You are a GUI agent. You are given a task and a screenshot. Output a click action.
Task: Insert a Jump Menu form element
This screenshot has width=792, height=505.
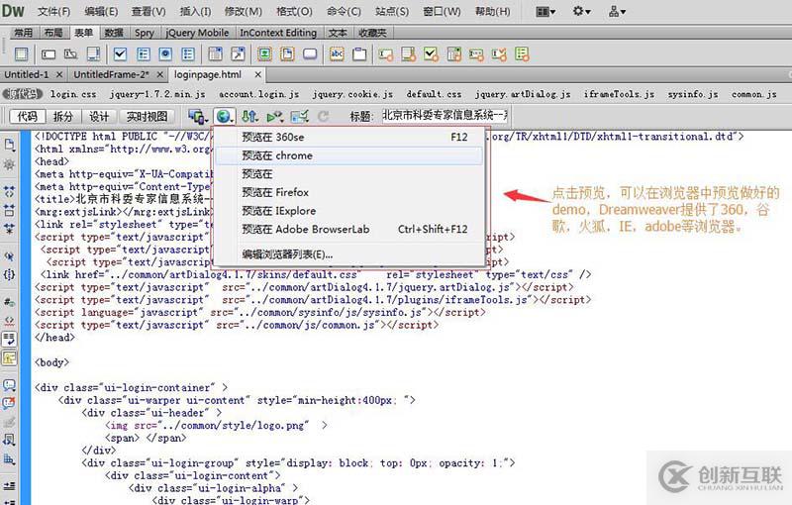point(238,54)
